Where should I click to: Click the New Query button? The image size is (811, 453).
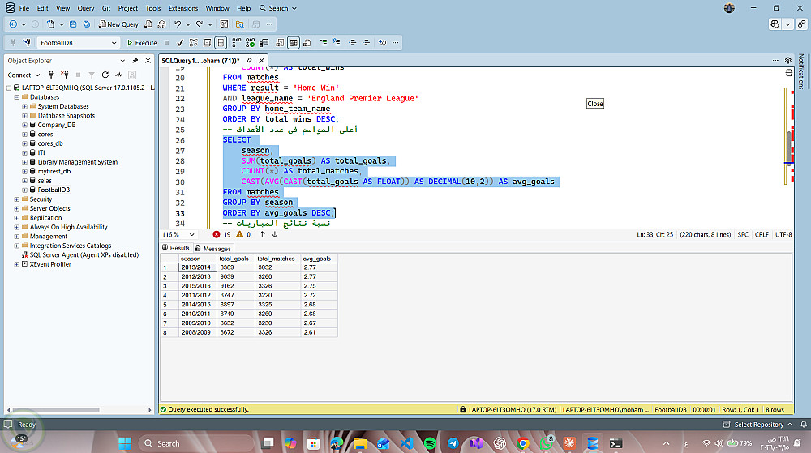pos(118,24)
